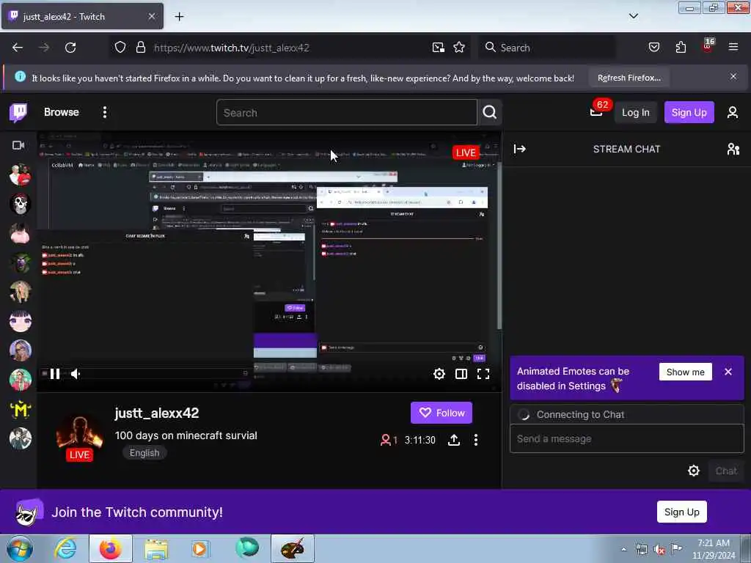751x563 pixels.
Task: Open the notifications inbox showing 62
Action: tap(596, 112)
